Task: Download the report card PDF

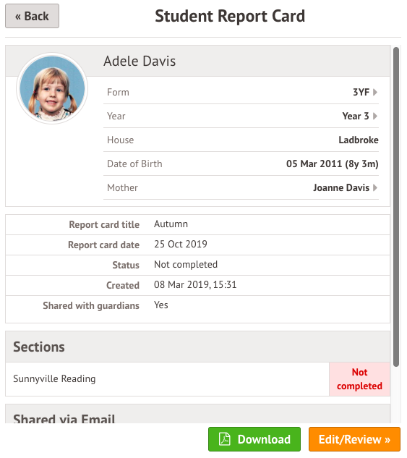Action: (254, 439)
